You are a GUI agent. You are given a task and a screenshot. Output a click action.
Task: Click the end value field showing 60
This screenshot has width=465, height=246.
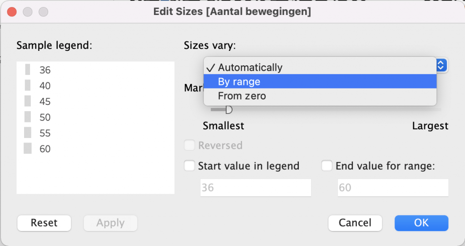[392, 187]
